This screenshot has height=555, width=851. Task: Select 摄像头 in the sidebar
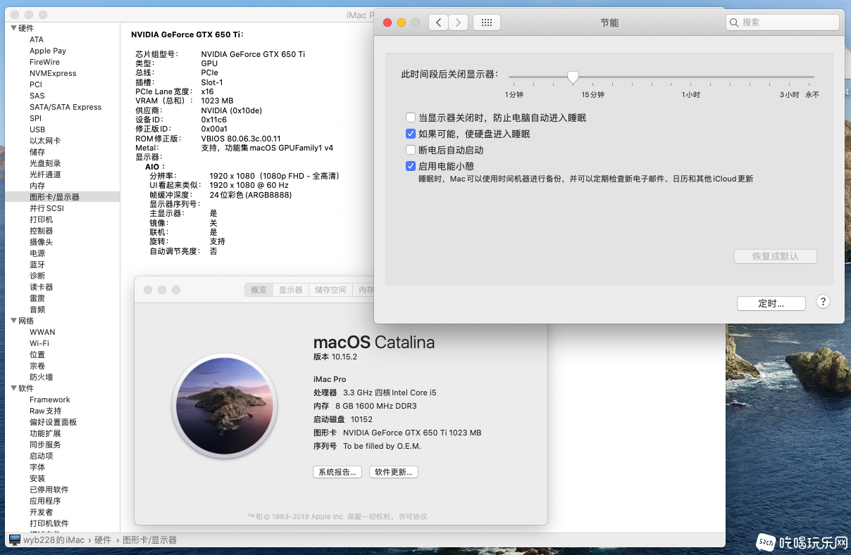click(42, 242)
